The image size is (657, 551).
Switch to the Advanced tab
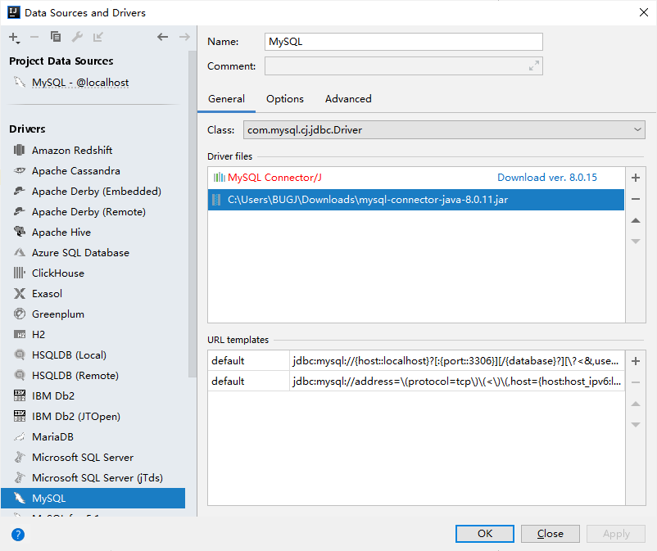coord(347,98)
